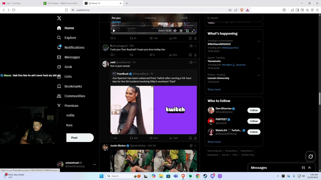Open options for #WeStandWithNJZ trend
The width and height of the screenshot is (321, 180).
pos(259,41)
